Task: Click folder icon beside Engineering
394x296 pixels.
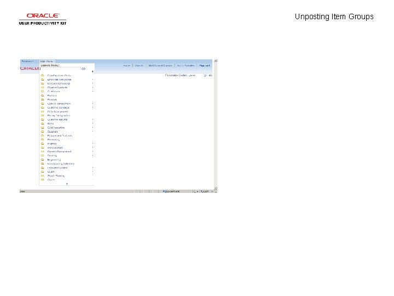Action: point(43,160)
